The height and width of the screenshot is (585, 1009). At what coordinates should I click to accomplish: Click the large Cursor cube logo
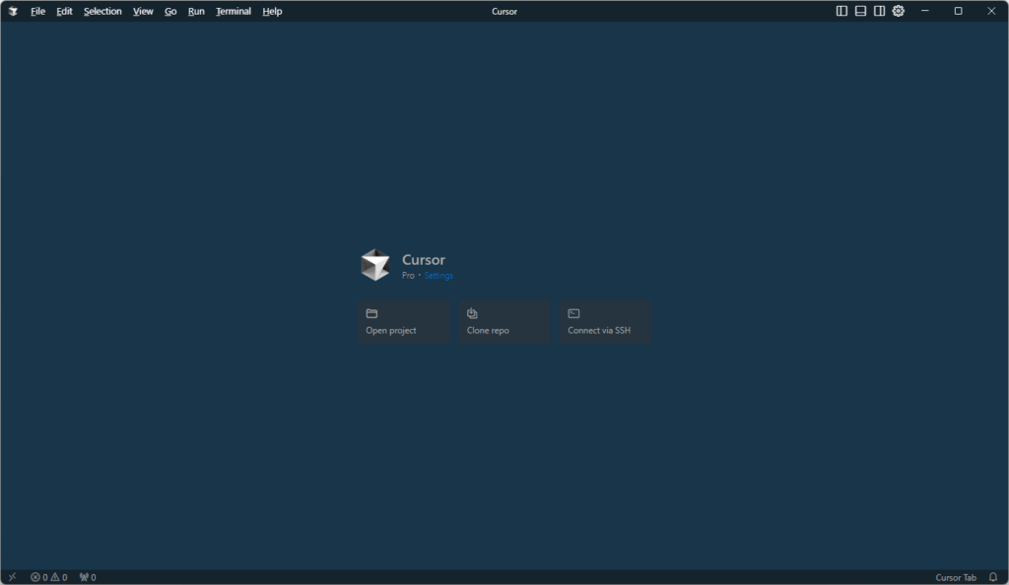point(375,265)
